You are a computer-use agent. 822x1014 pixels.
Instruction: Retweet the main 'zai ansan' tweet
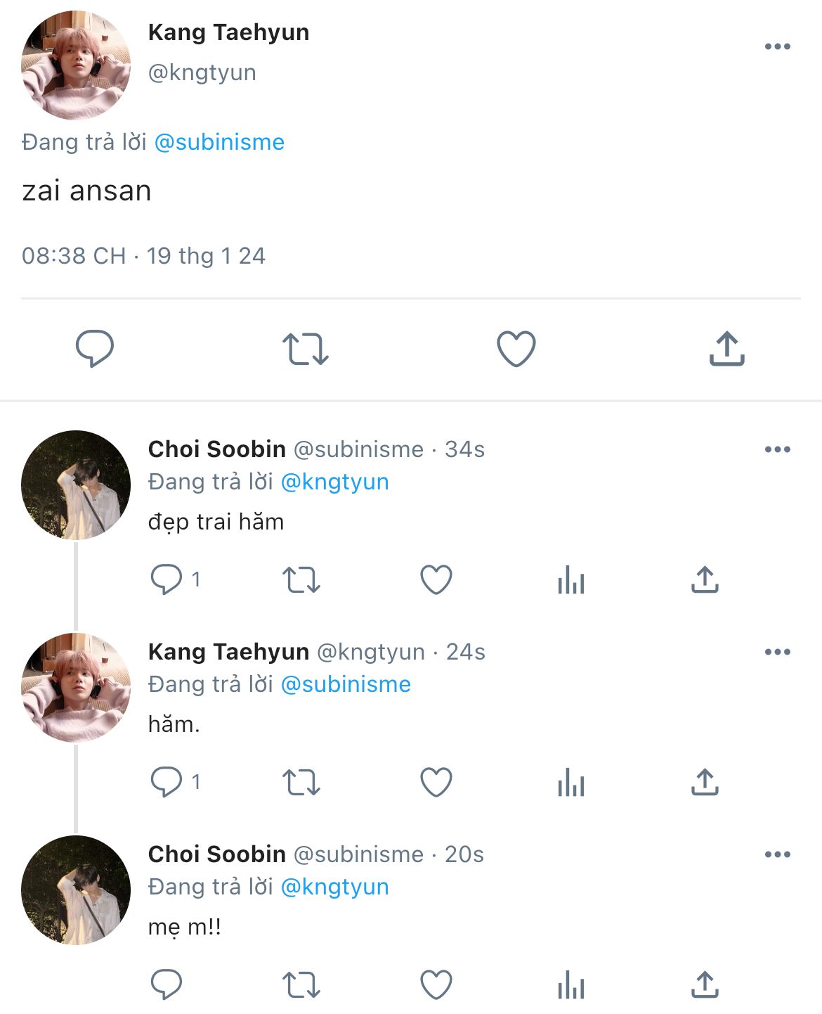point(305,349)
